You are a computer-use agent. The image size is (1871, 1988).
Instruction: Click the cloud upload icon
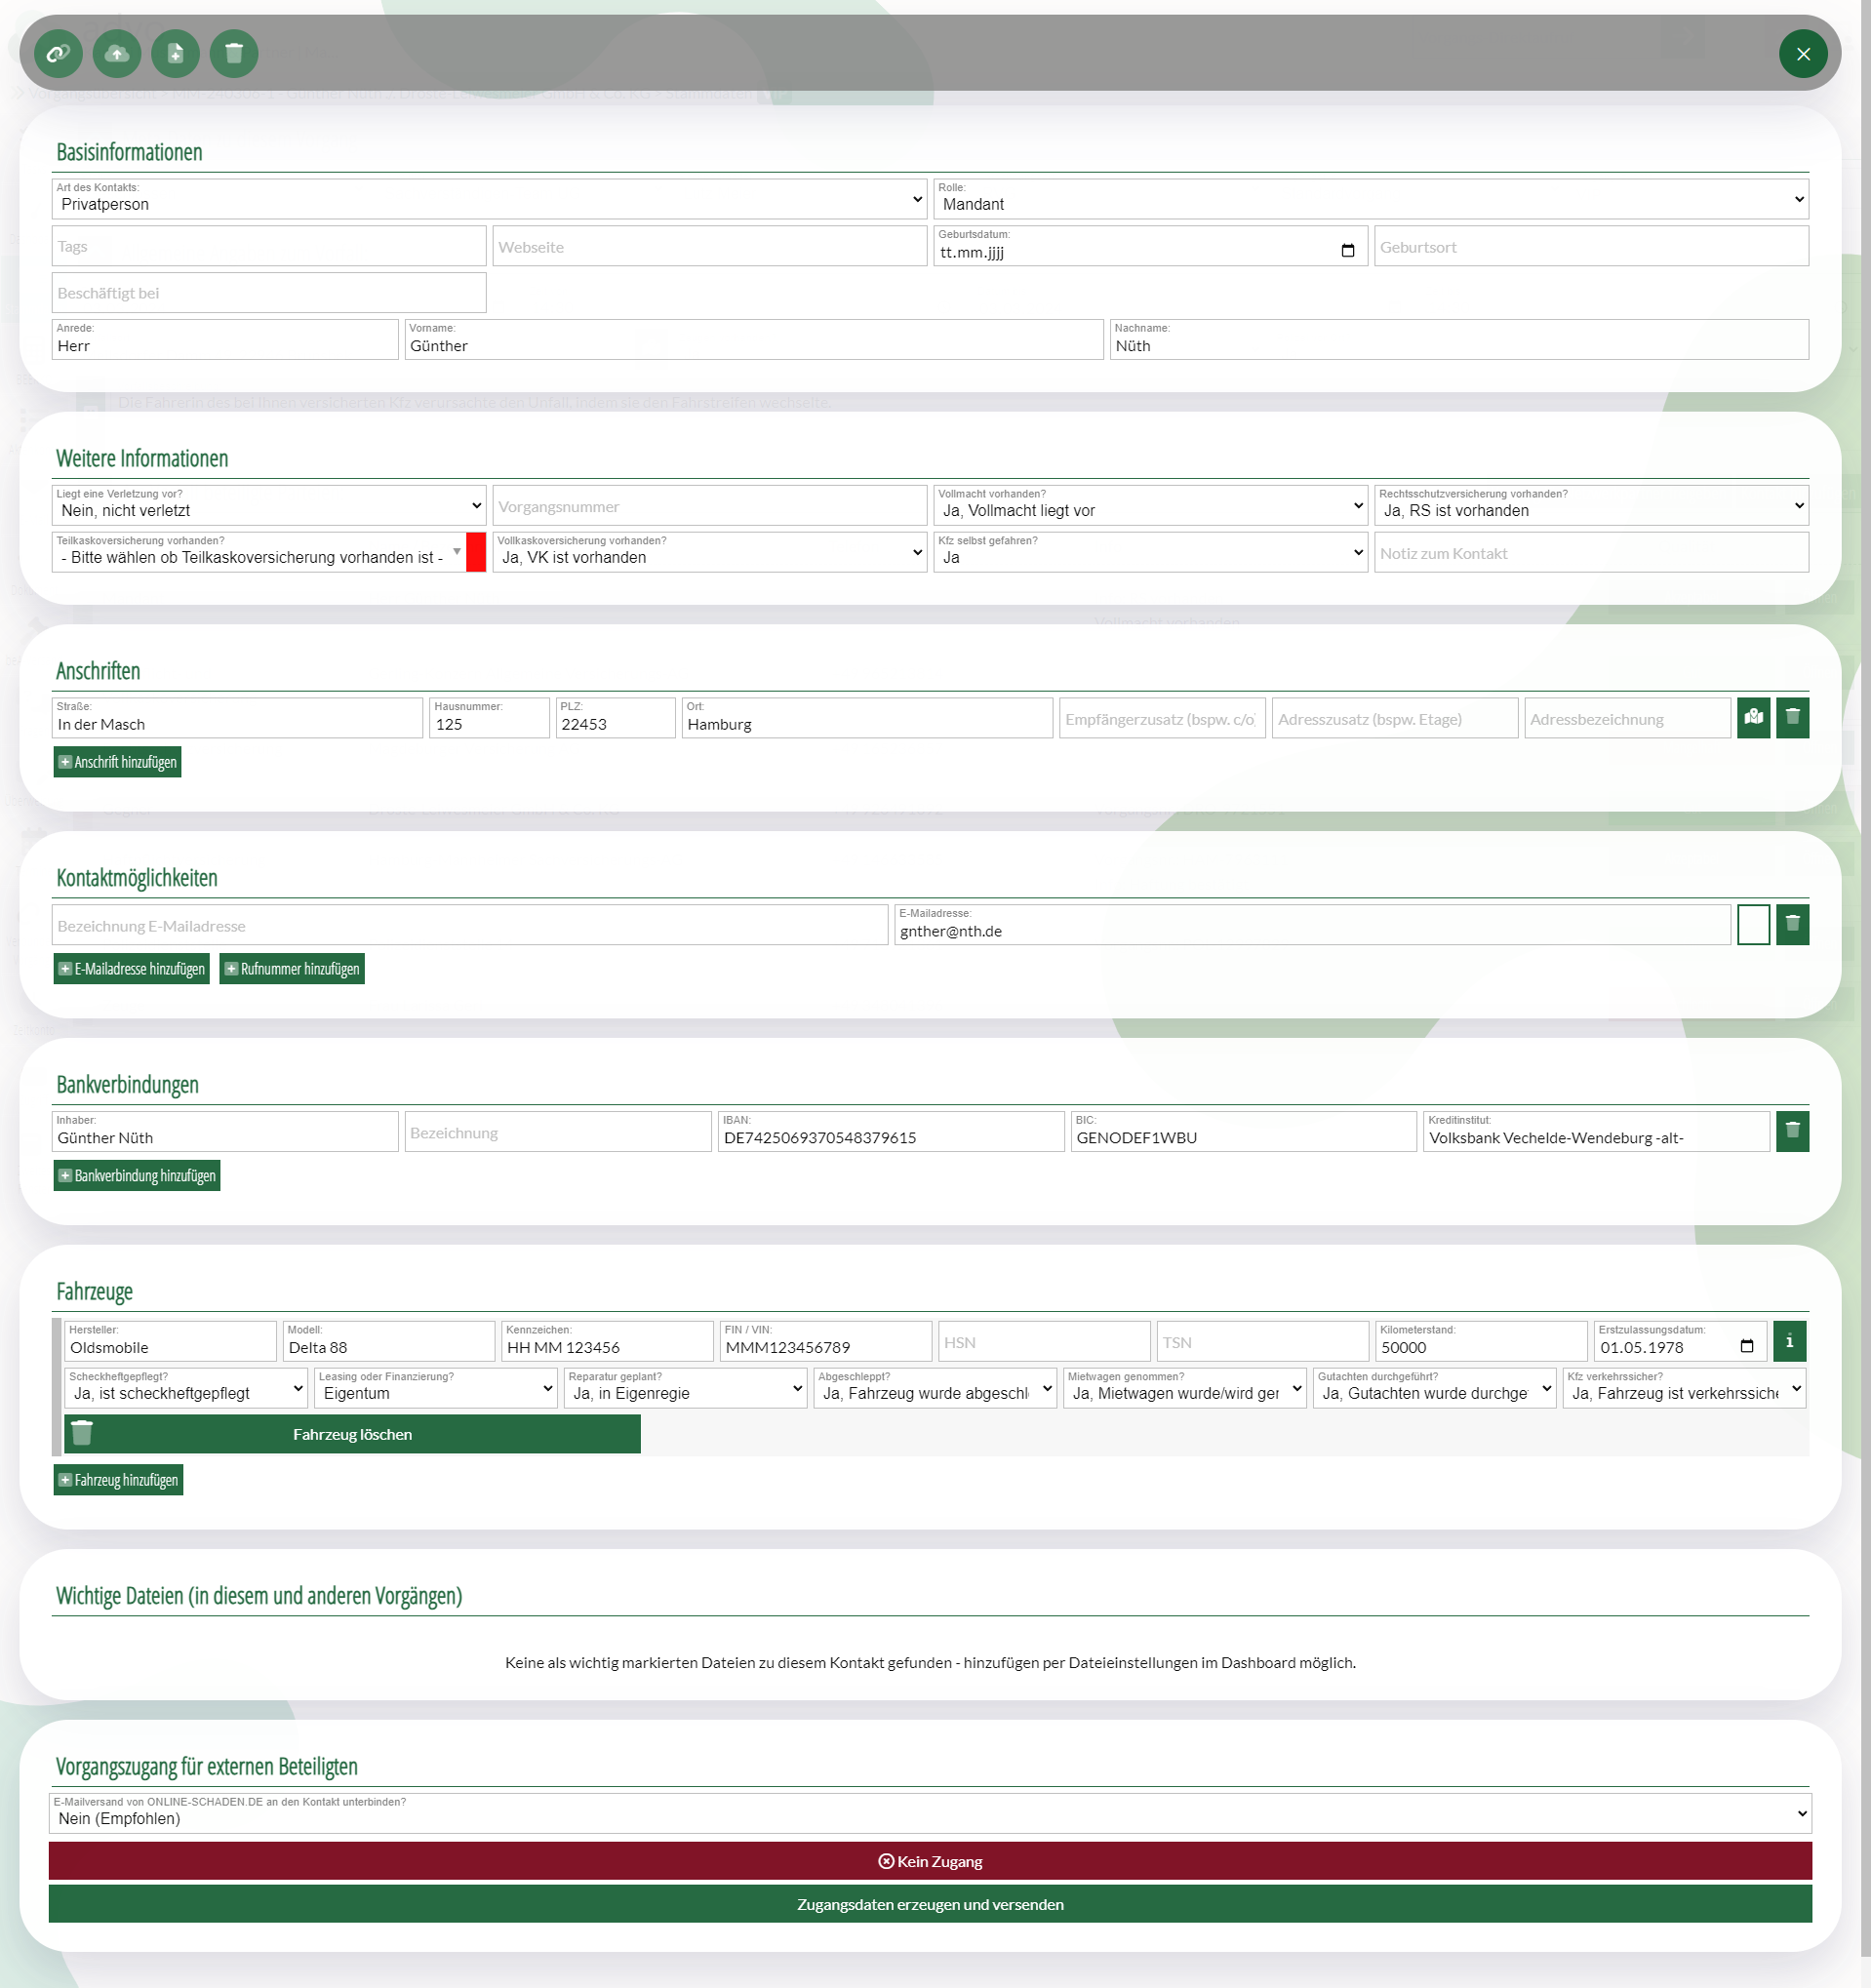coord(117,54)
